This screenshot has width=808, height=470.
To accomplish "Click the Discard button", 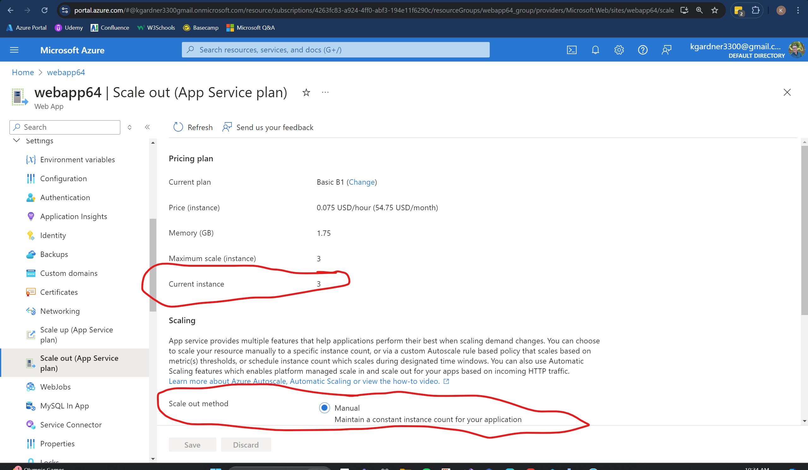I will pos(246,445).
